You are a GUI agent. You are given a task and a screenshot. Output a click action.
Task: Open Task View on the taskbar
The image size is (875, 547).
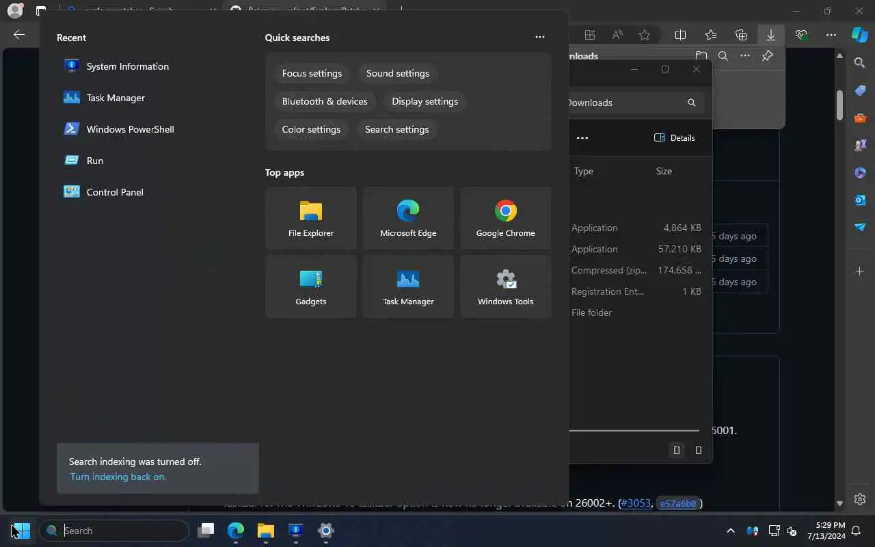pos(206,531)
